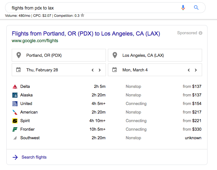
Task: Click the Frontier airline logo
Action: point(15,129)
